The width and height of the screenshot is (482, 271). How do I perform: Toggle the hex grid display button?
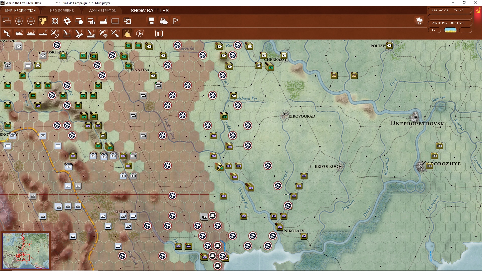[43, 21]
